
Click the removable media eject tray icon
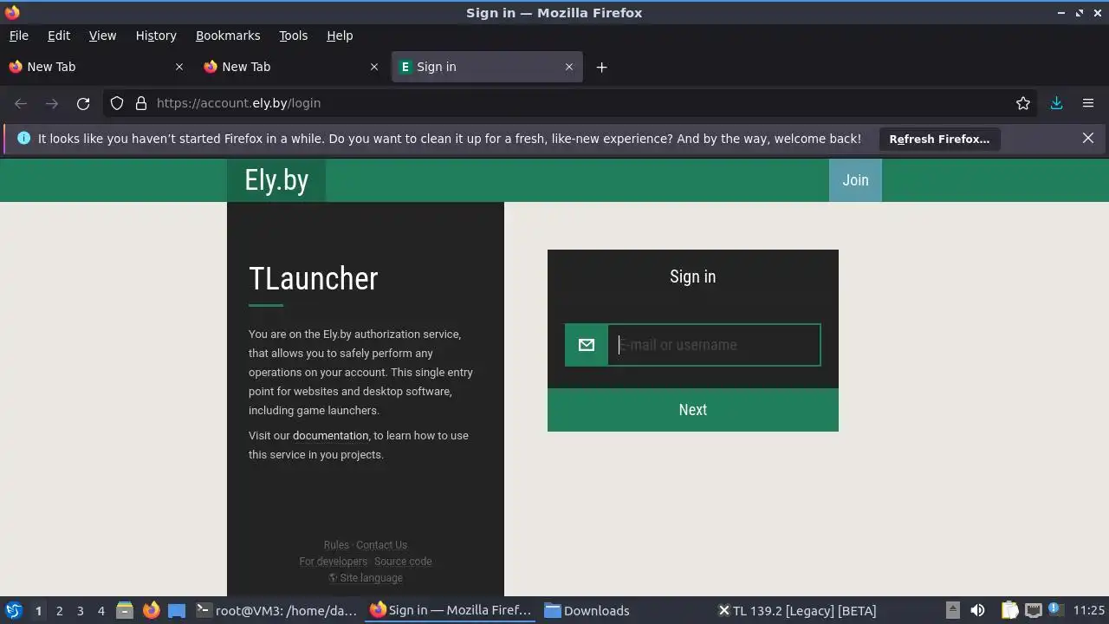[952, 610]
